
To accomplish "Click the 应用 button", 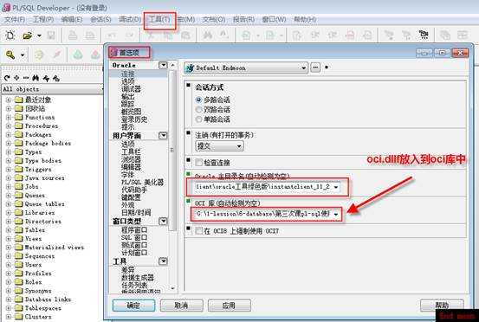I will pos(230,306).
